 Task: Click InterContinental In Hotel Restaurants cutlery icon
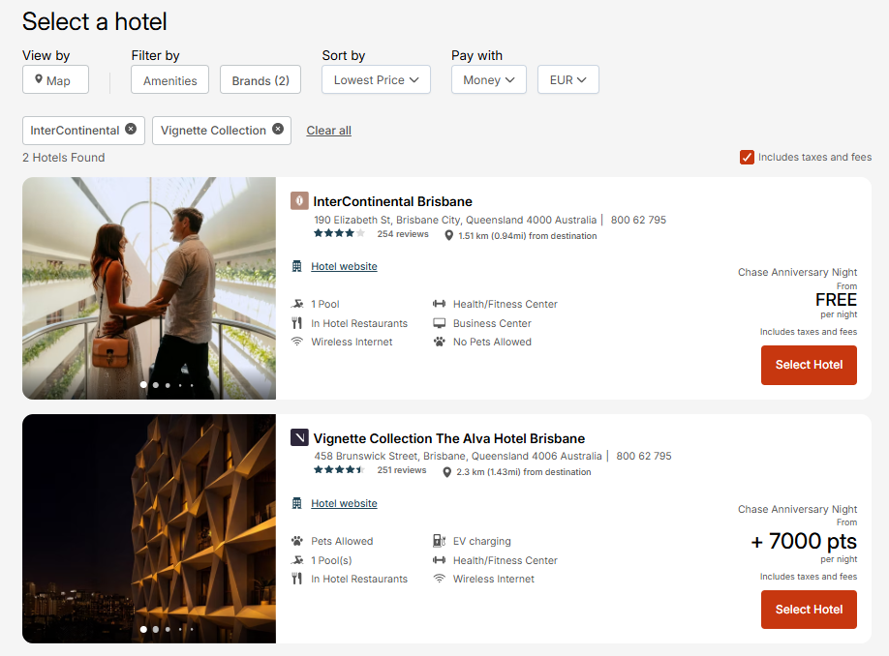296,323
